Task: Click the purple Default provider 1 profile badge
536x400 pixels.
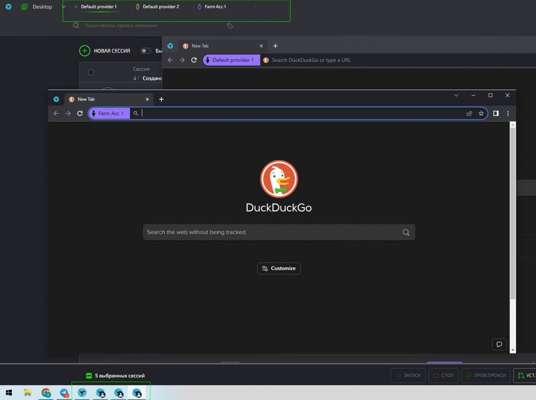Action: 231,60
